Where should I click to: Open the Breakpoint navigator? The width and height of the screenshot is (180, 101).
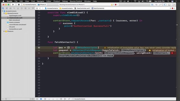pyautogui.click(x=29, y=8)
